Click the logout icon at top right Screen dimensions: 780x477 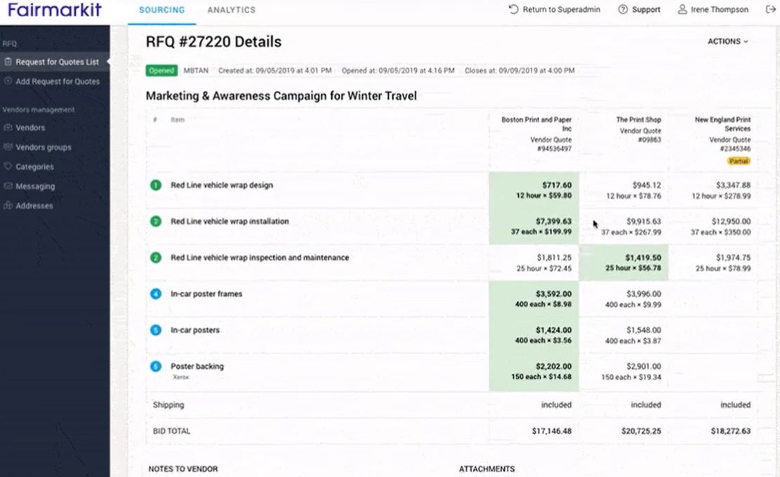click(x=769, y=9)
